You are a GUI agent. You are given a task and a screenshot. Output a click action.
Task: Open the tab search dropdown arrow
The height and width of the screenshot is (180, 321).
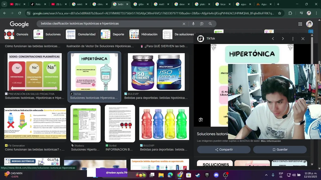tap(4, 4)
